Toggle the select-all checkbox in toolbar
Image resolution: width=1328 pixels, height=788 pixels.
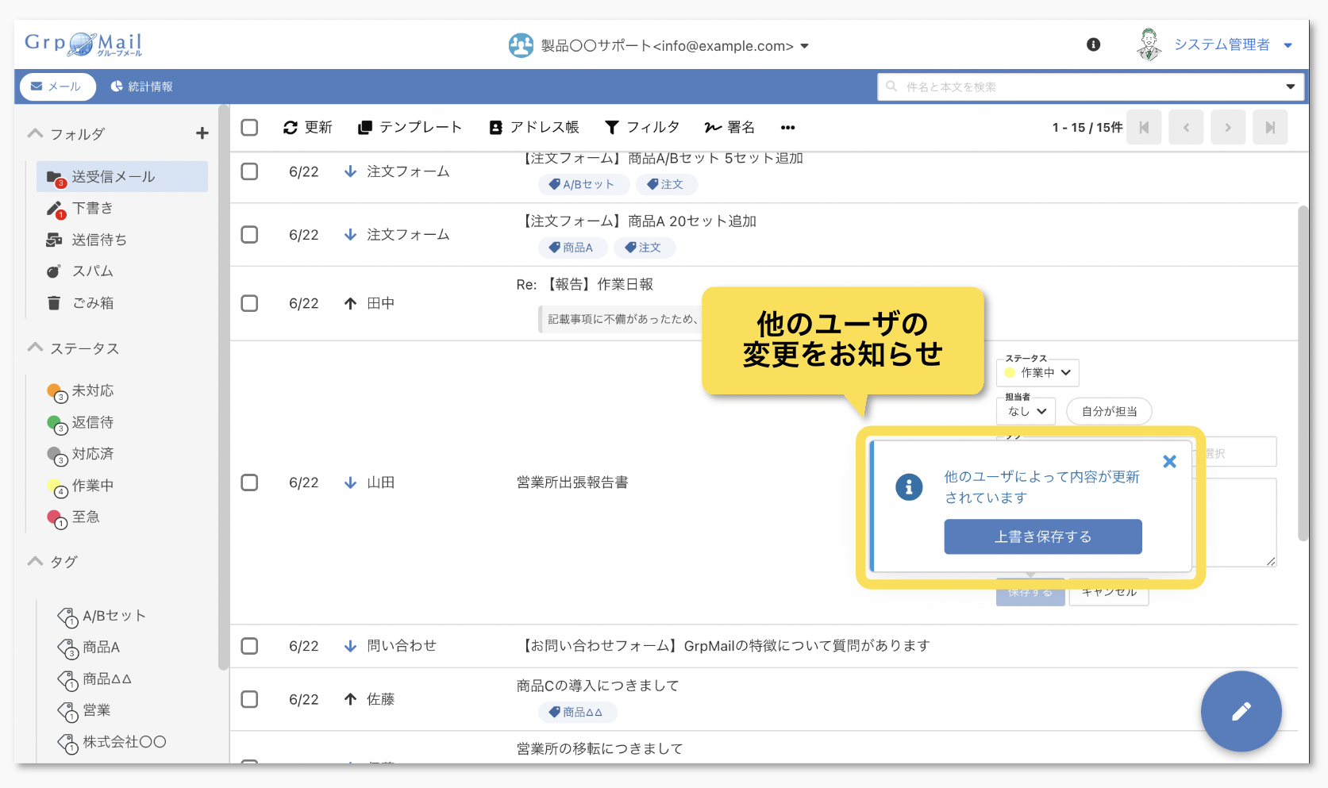pyautogui.click(x=249, y=127)
